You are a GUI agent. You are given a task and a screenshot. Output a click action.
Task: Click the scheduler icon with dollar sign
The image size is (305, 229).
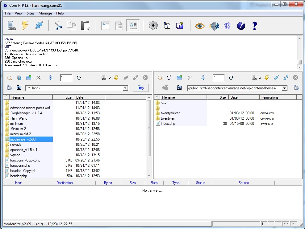coord(167,26)
